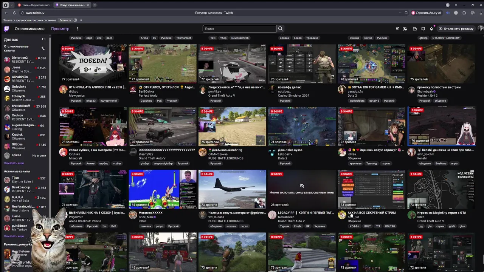
Task: Click the Таиланд tag
Action: pyautogui.click(x=371, y=164)
